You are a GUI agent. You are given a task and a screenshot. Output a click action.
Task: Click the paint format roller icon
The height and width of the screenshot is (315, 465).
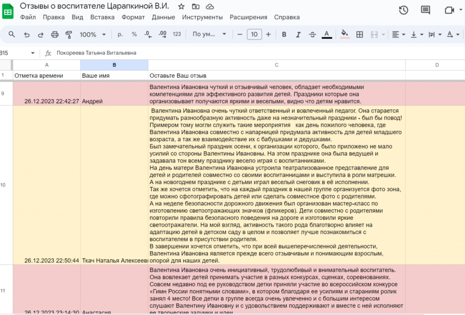pyautogui.click(x=69, y=34)
